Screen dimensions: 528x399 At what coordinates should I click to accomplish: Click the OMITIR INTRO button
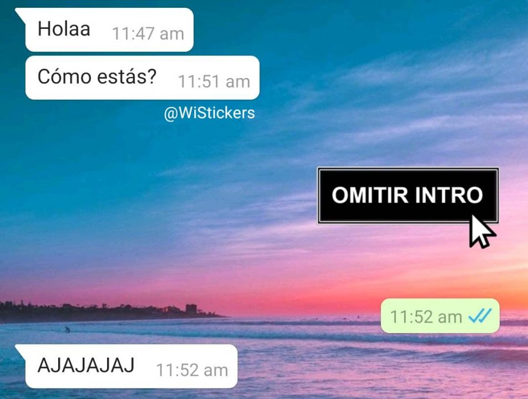coord(408,196)
